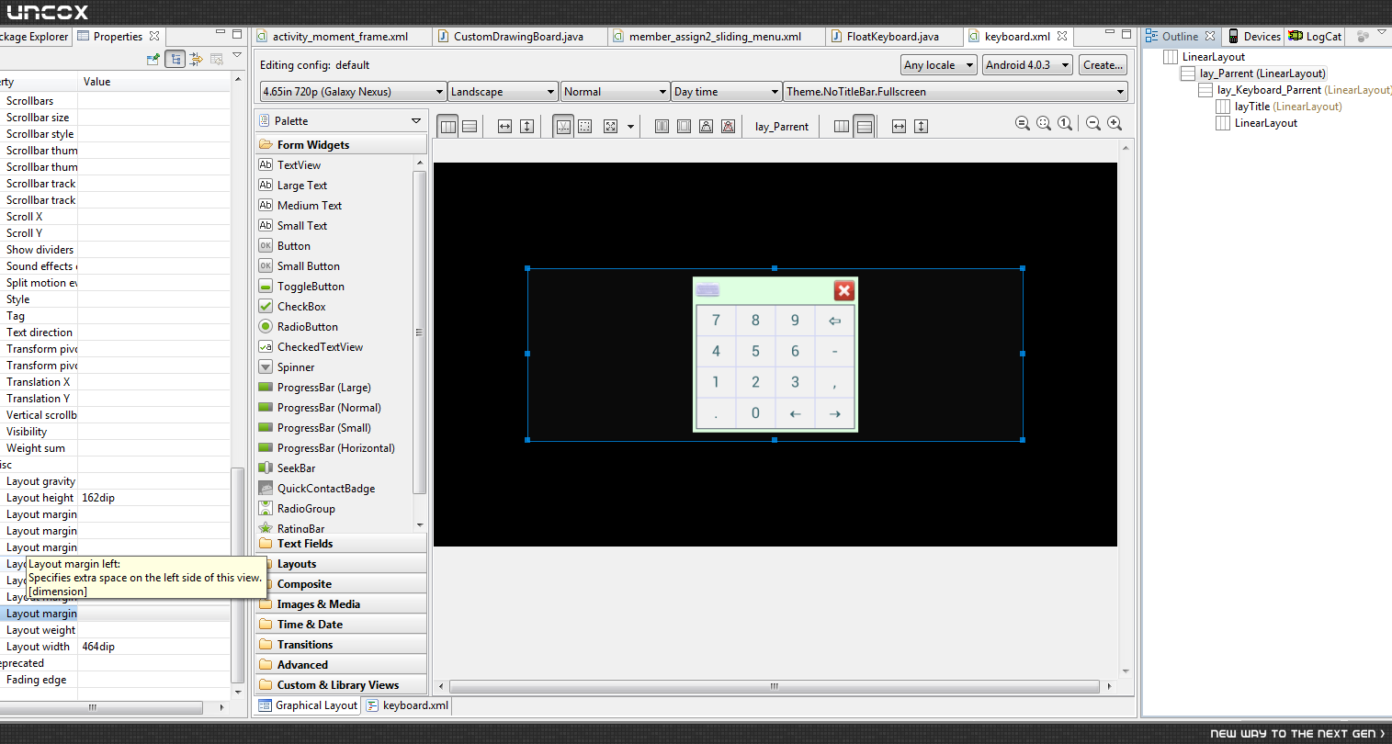Pin the Properties view to selection
1392x744 pixels.
pos(153,59)
